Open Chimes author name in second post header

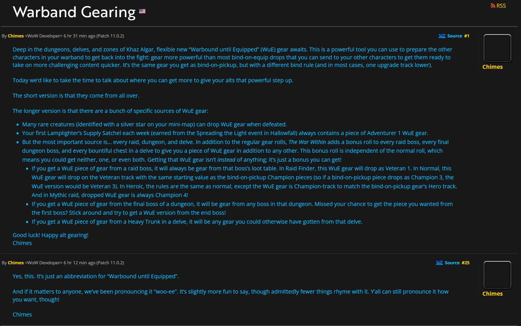(x=16, y=263)
